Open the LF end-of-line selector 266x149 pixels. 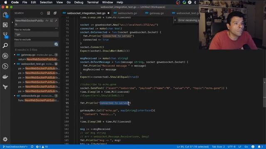(x=240, y=147)
